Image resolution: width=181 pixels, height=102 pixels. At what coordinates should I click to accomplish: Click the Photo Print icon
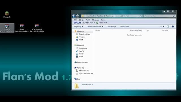coord(97,23)
